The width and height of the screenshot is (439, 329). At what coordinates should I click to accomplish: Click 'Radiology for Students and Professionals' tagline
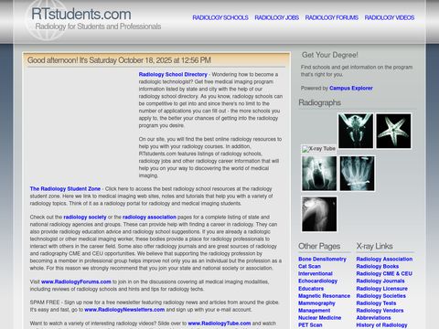(98, 27)
